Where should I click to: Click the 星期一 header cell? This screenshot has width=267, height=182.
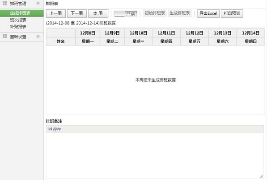coord(88,41)
